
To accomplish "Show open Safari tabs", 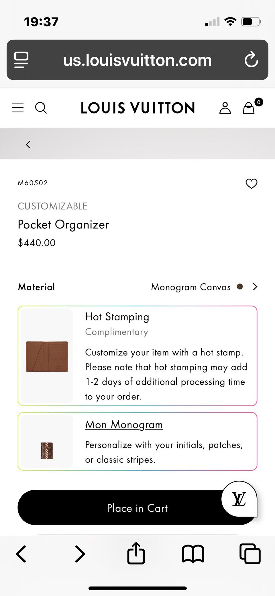I will point(250,553).
